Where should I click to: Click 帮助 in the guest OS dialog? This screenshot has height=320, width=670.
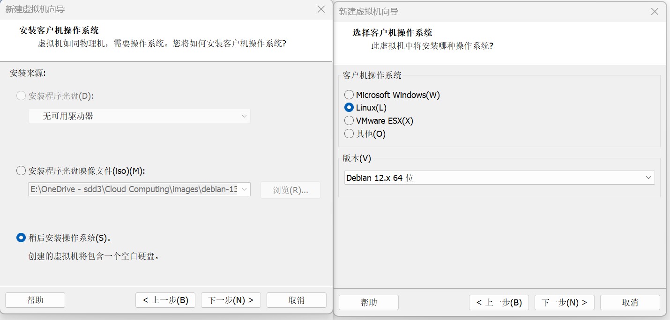point(368,302)
